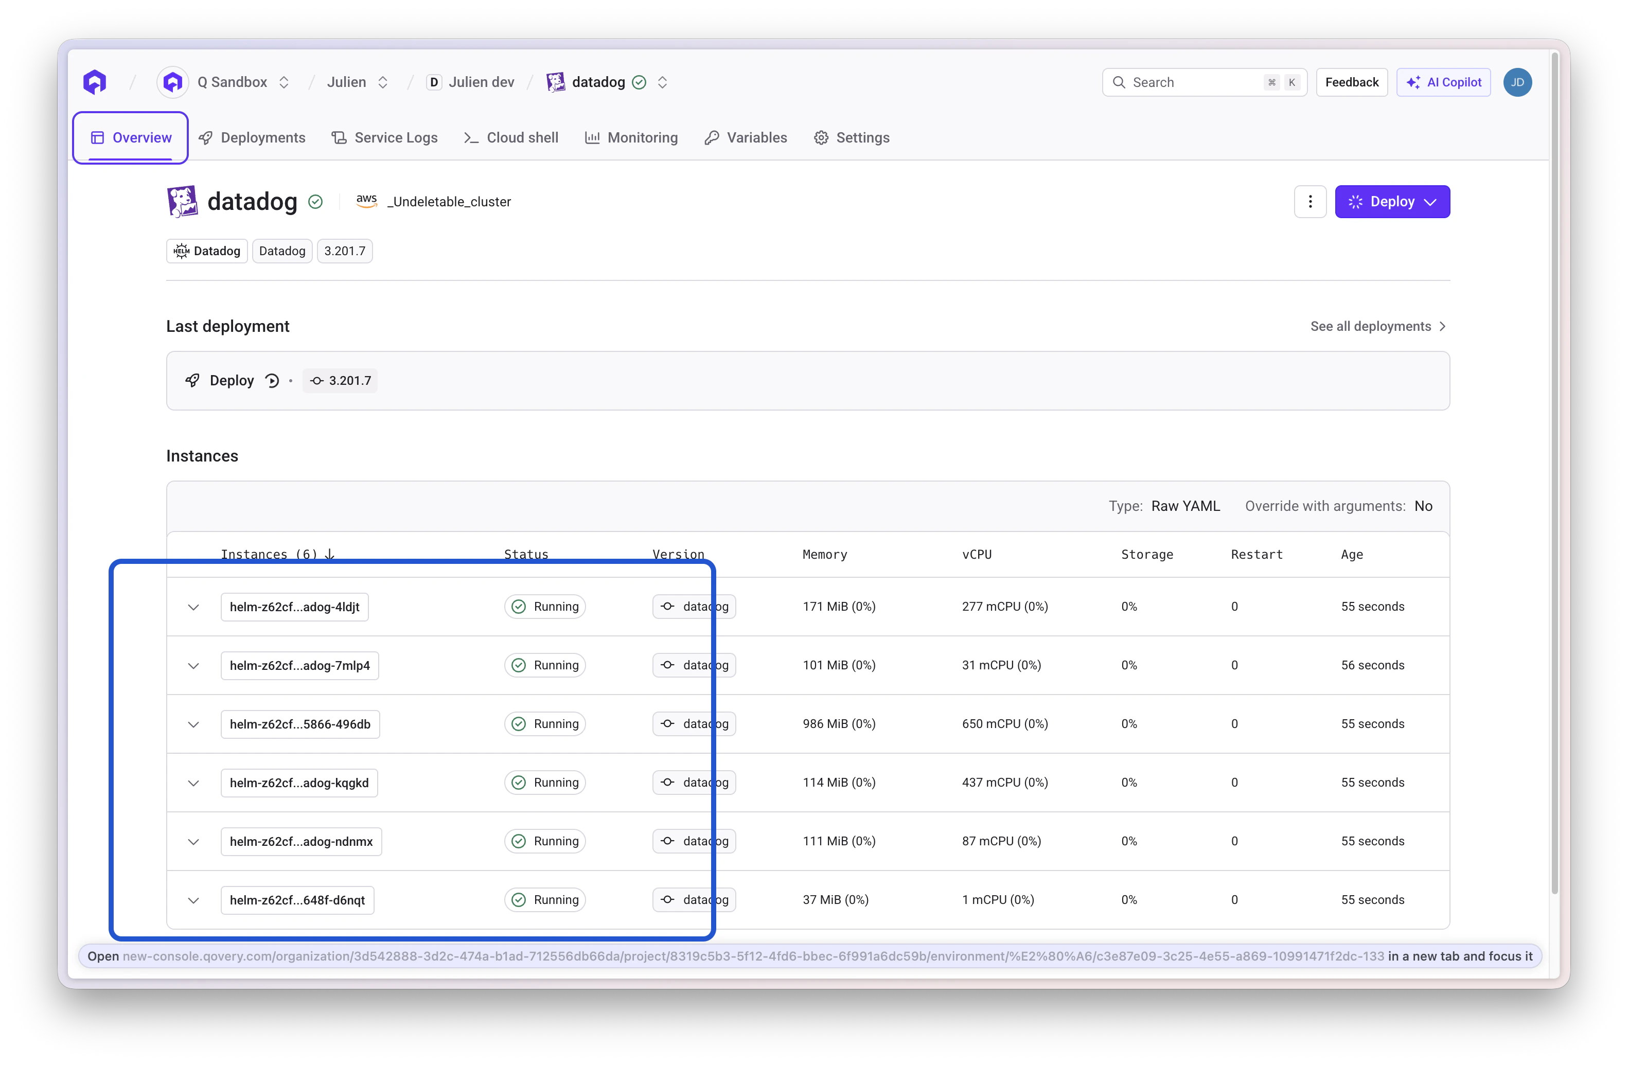Open the Variables tab

[746, 137]
